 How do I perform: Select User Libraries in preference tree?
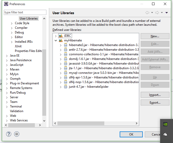click(29, 18)
